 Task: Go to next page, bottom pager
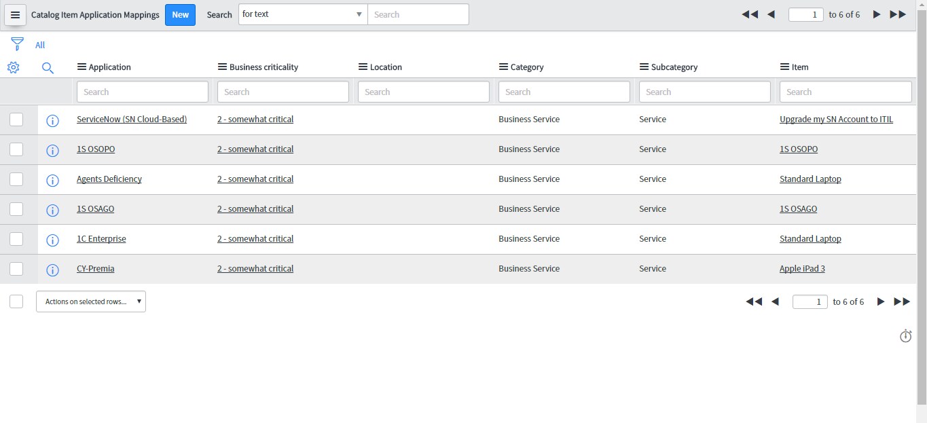point(881,301)
